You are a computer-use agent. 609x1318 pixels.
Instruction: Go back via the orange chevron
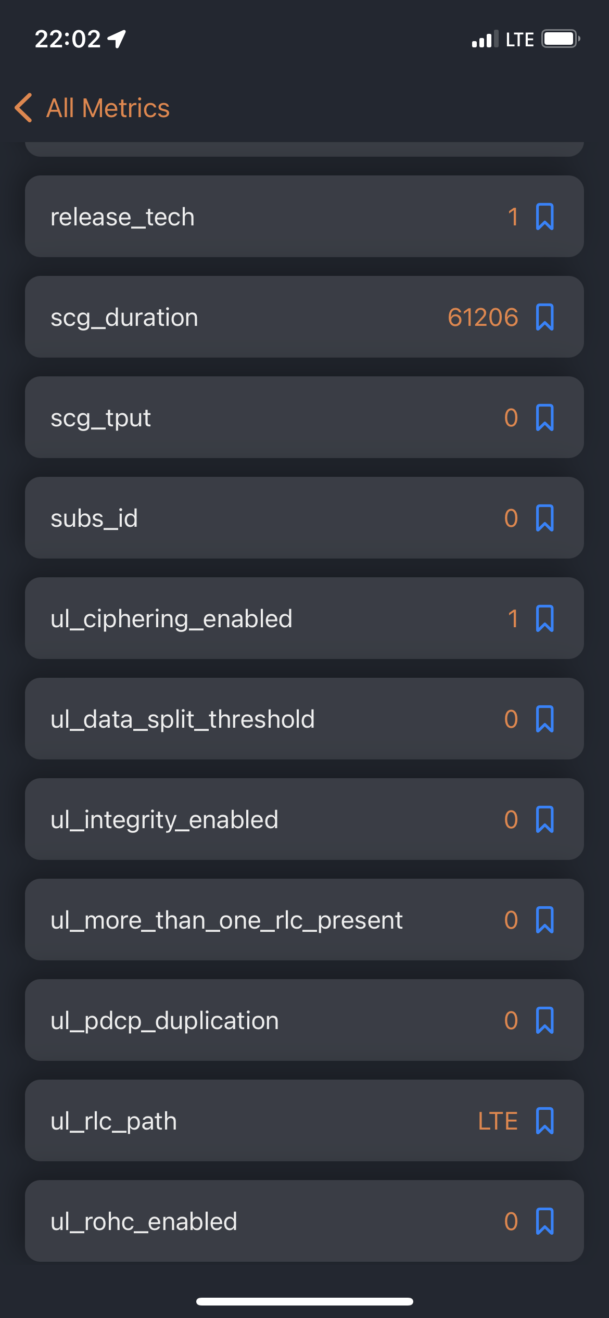(23, 108)
